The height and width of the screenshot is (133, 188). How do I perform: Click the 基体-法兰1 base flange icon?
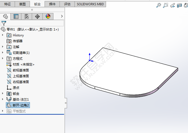click(9, 99)
